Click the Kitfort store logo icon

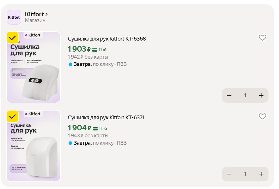pyautogui.click(x=14, y=17)
